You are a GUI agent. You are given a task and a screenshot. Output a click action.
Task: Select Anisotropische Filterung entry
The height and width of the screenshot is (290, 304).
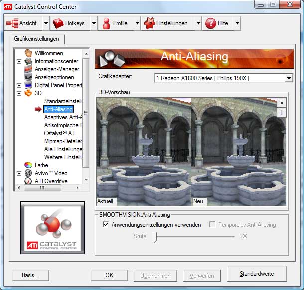pos(63,125)
